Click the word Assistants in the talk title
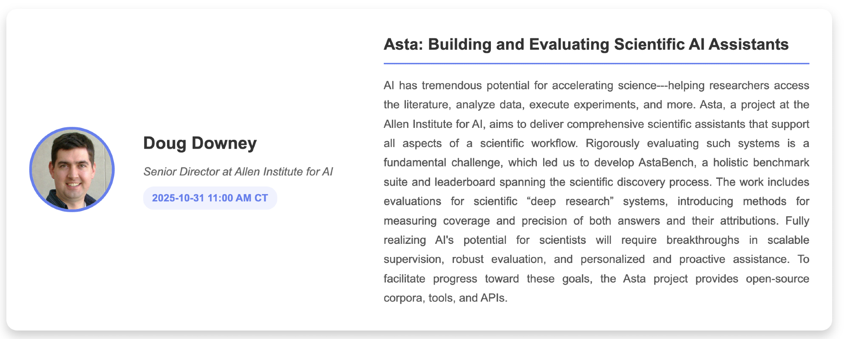Viewport: 850px width, 339px height. (x=748, y=45)
